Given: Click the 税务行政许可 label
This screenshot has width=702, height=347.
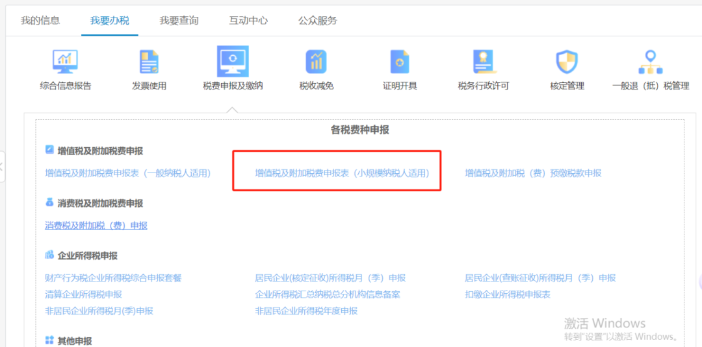Looking at the screenshot, I should [484, 86].
